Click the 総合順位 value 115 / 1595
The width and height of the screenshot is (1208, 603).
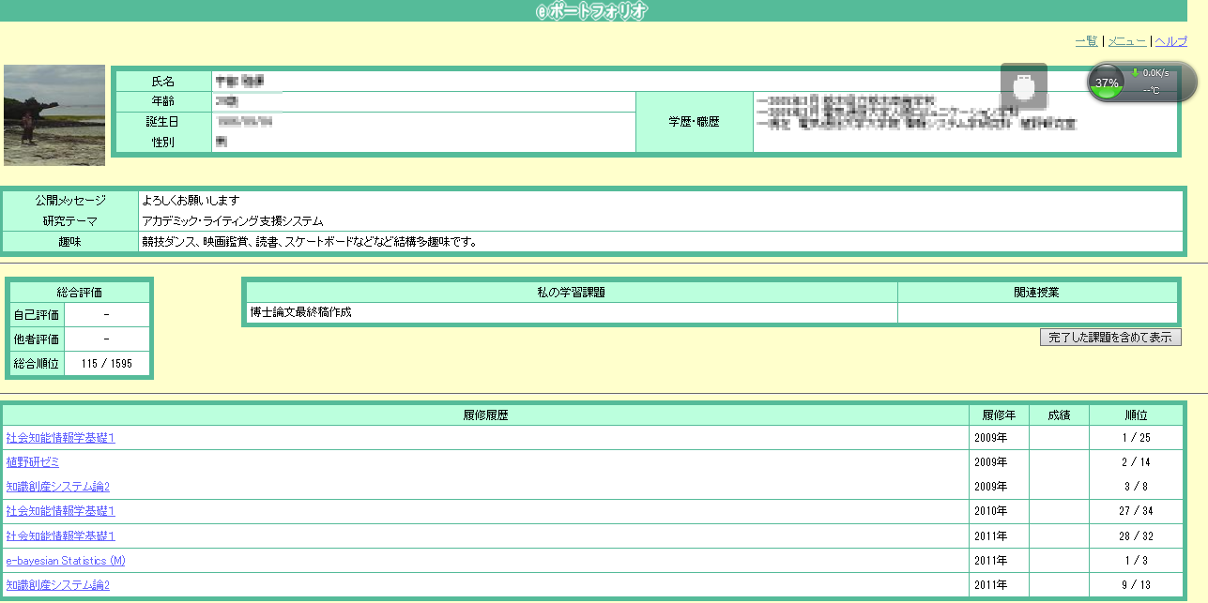[107, 364]
